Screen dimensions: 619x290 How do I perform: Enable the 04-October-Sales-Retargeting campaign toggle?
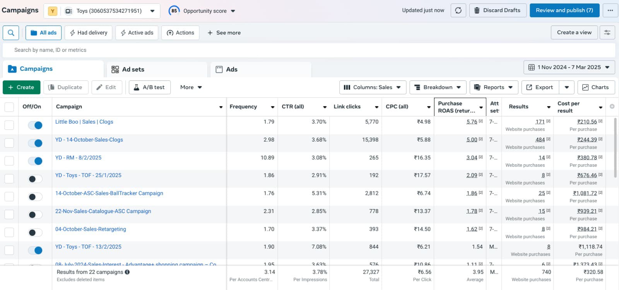(35, 232)
